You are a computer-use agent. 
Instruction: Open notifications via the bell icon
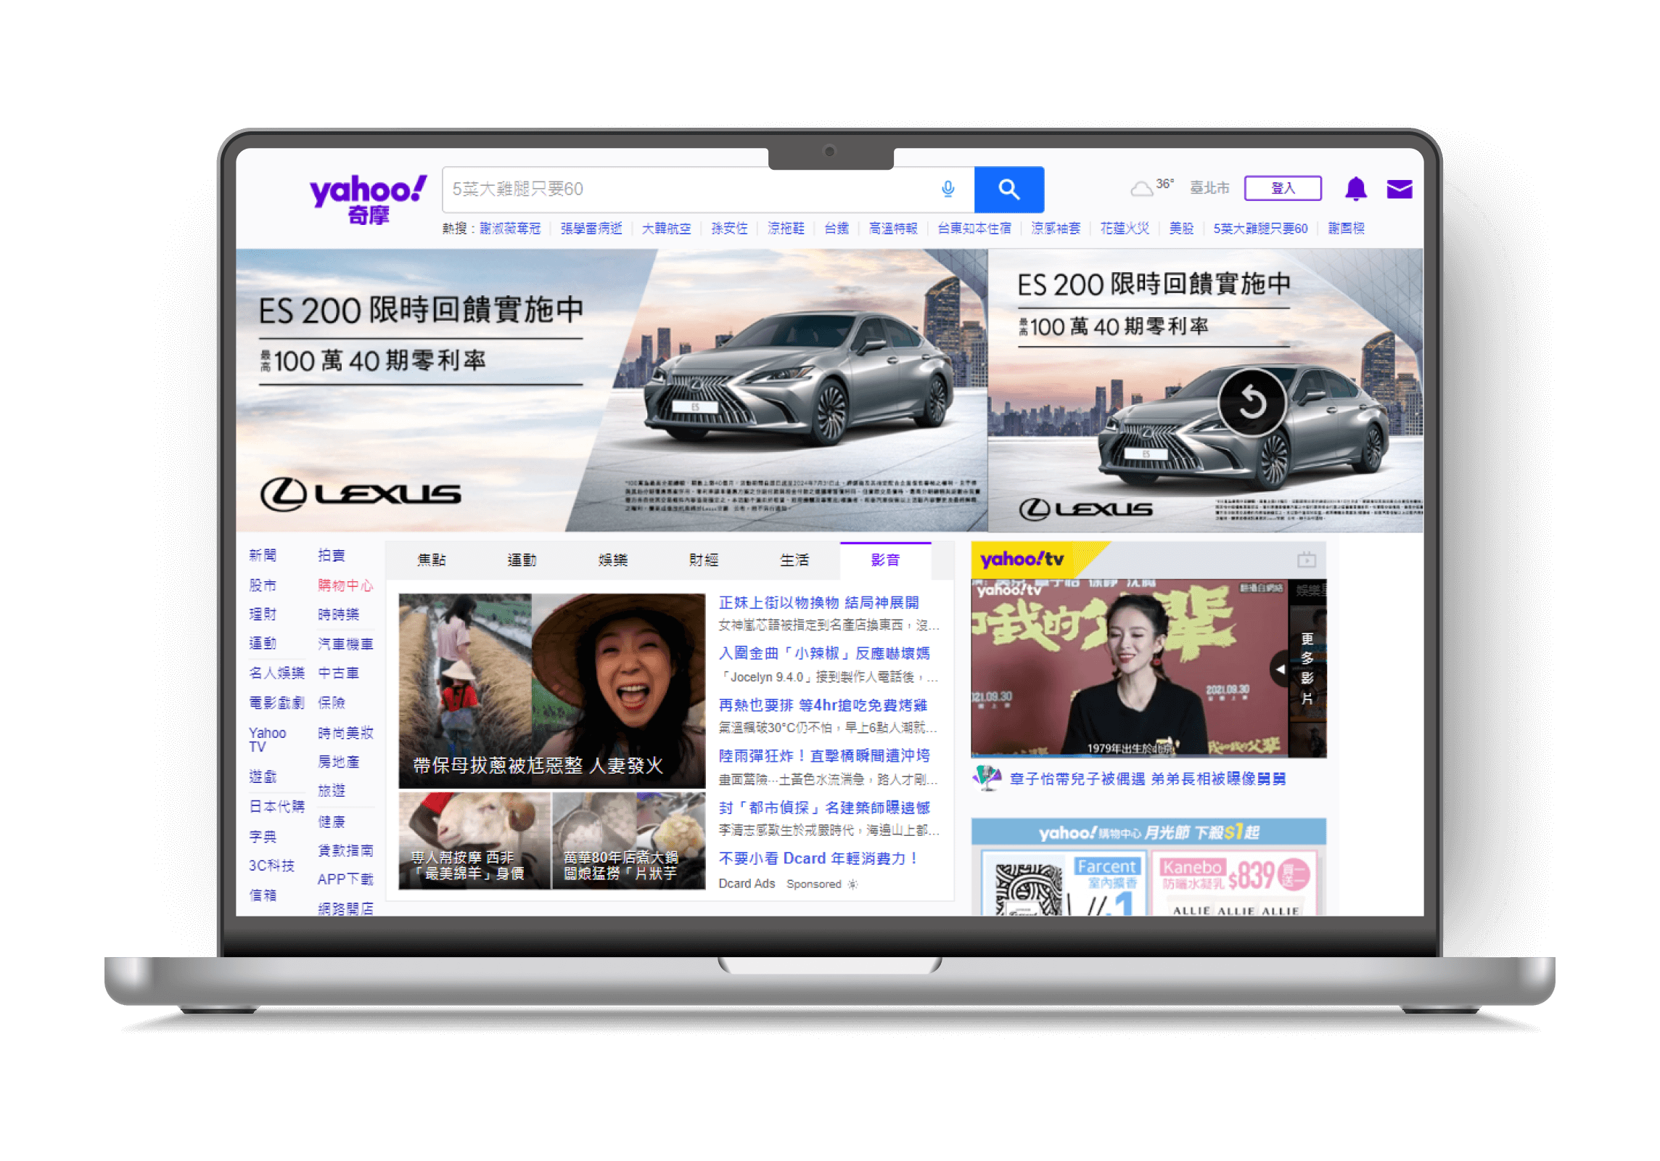tap(1356, 189)
